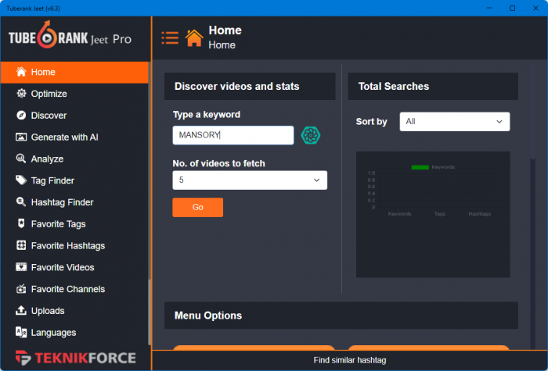
Task: Click the Languages icon in sidebar
Action: coord(21,333)
